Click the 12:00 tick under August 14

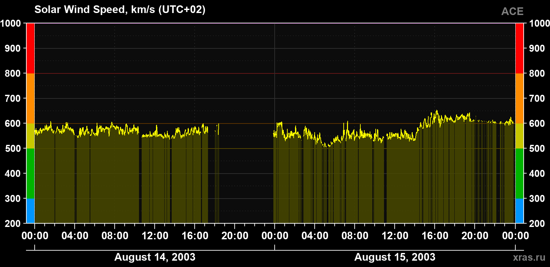click(x=155, y=236)
